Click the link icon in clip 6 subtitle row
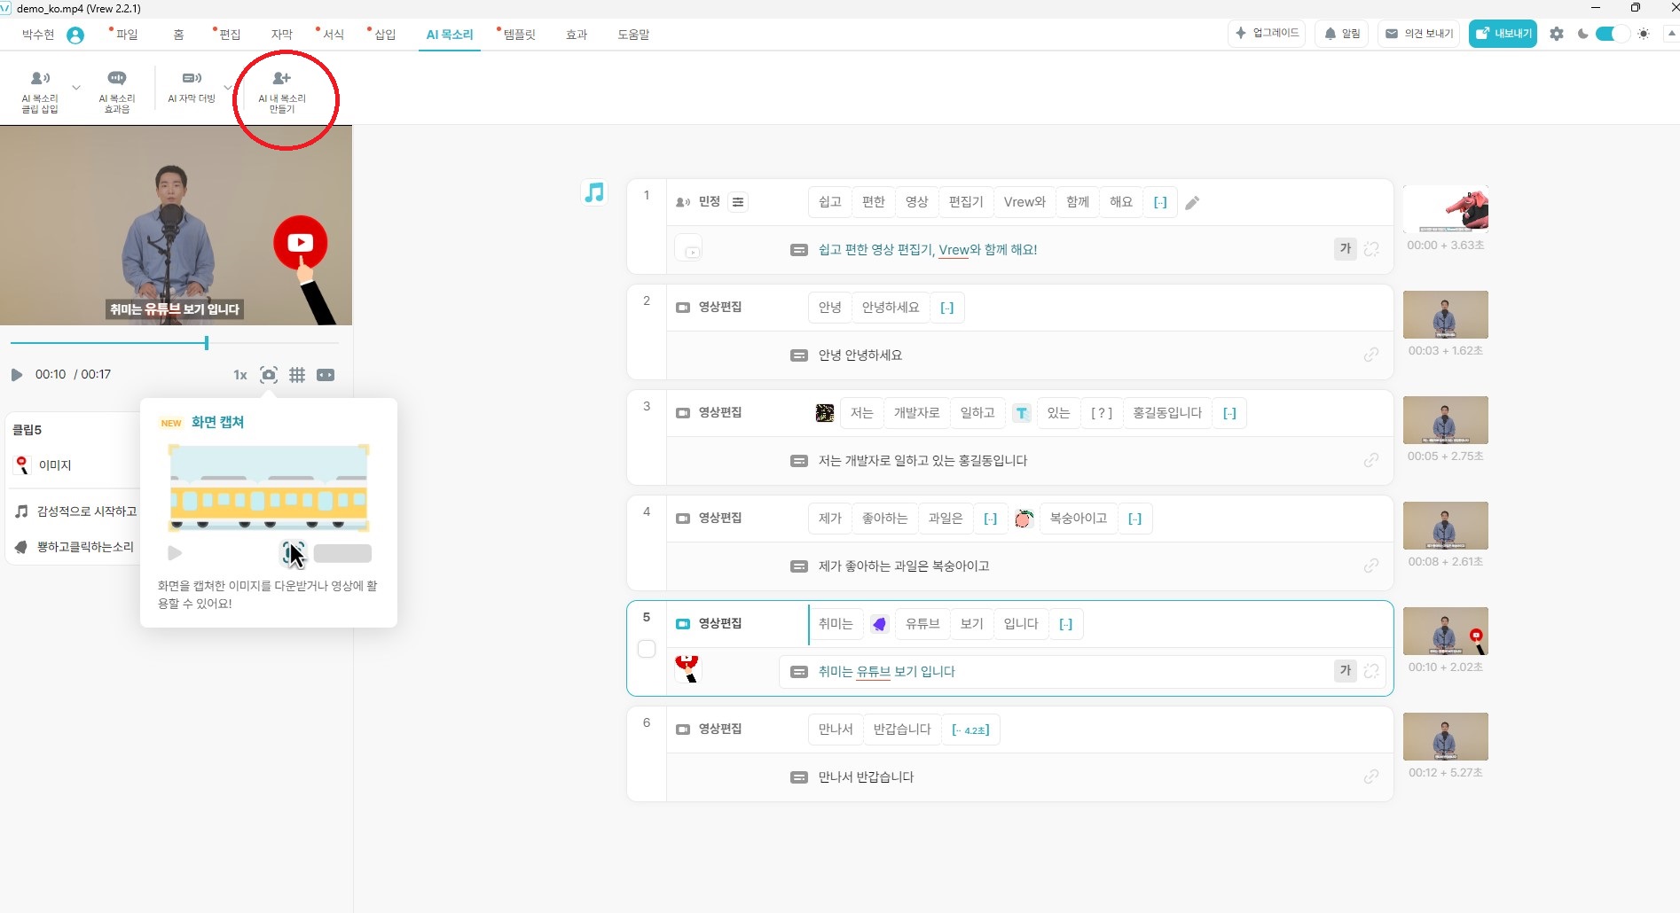This screenshot has width=1680, height=913. click(x=1371, y=776)
